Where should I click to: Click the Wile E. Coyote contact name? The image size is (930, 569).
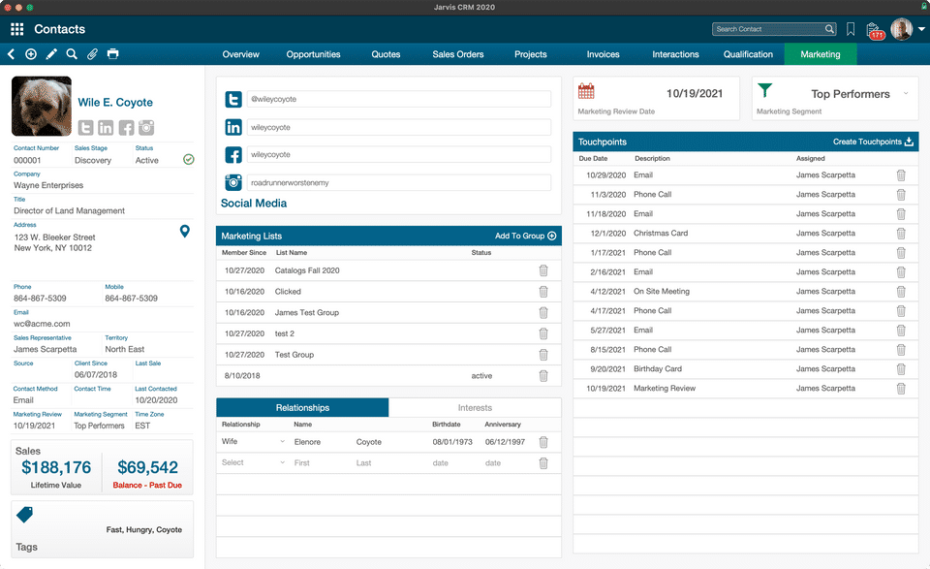point(115,102)
